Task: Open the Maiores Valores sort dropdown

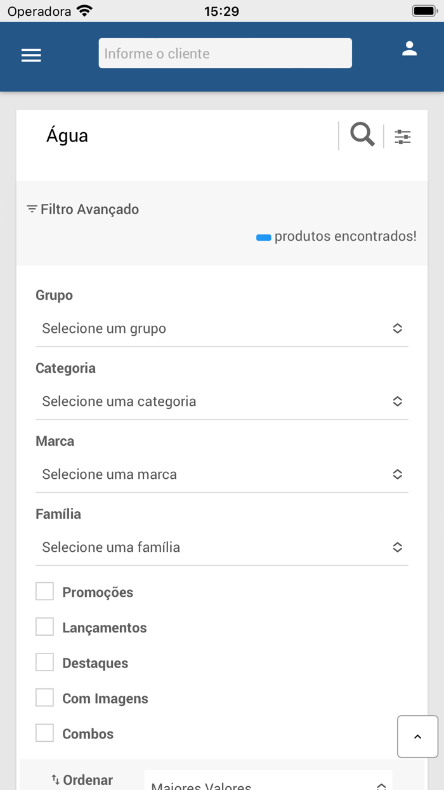Action: (x=268, y=784)
